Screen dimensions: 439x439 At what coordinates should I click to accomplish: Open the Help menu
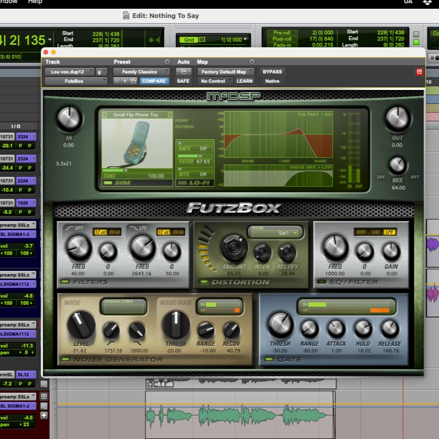pyautogui.click(x=35, y=2)
